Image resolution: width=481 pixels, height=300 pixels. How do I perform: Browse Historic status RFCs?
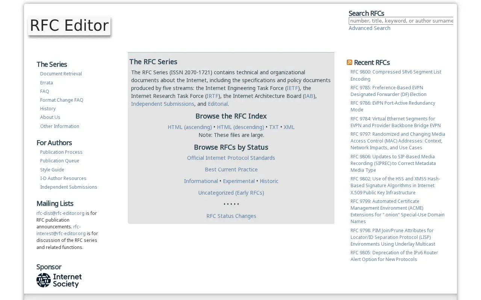tap(269, 181)
